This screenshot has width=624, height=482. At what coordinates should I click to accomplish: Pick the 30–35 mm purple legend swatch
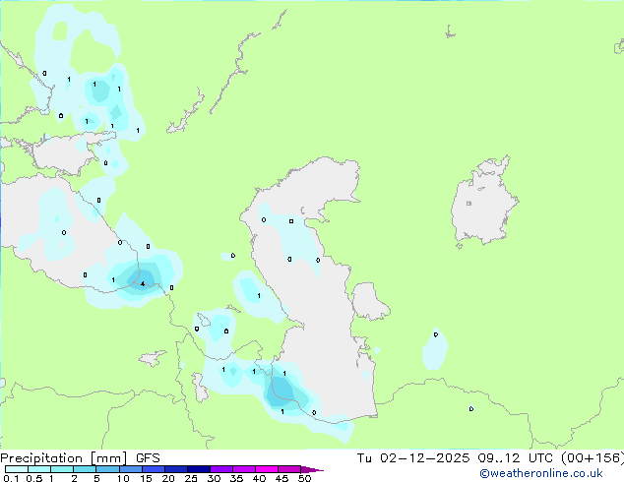click(221, 469)
